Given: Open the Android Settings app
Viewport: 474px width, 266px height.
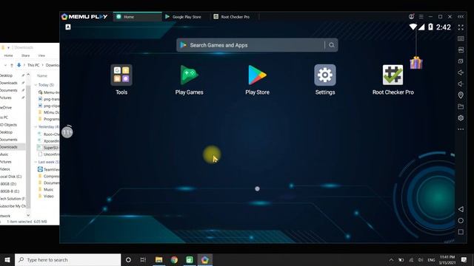Looking at the screenshot, I should tap(325, 75).
